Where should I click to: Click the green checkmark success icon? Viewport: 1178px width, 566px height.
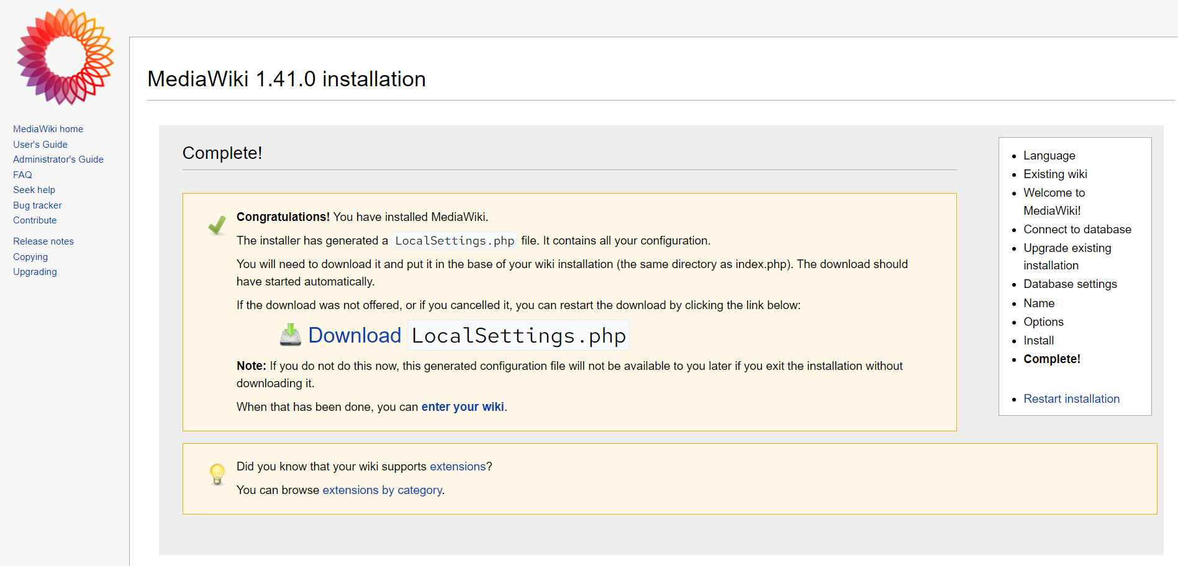[217, 225]
